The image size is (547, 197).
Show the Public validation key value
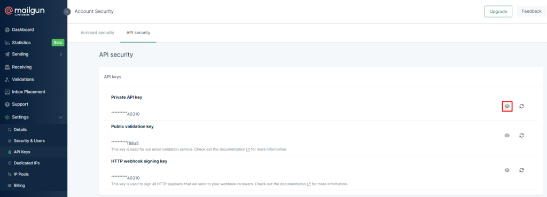coord(507,136)
